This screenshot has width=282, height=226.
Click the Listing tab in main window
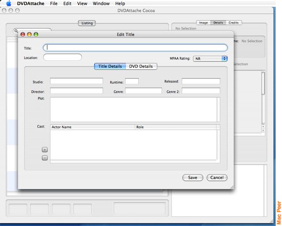pyautogui.click(x=87, y=23)
